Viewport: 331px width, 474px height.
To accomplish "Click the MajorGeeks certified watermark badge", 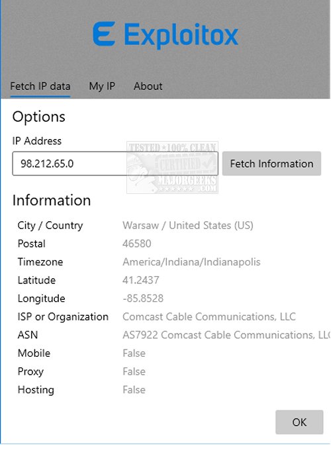I will pyautogui.click(x=172, y=167).
